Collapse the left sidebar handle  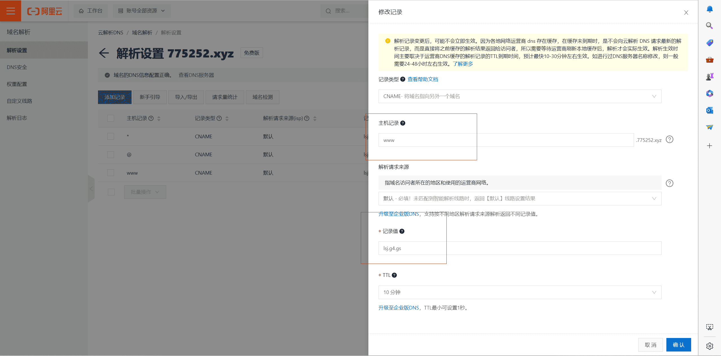point(91,189)
